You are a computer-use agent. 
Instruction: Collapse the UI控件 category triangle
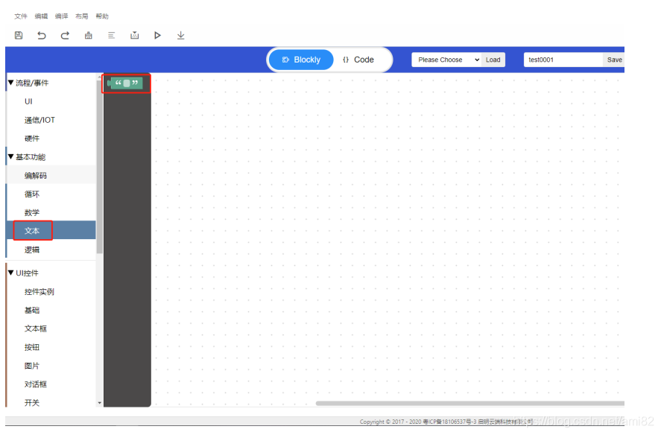11,273
